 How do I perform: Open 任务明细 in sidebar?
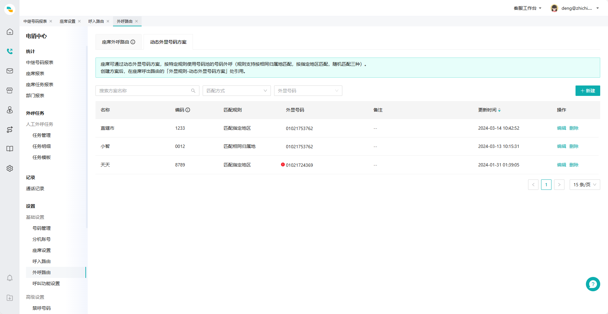[x=42, y=146]
